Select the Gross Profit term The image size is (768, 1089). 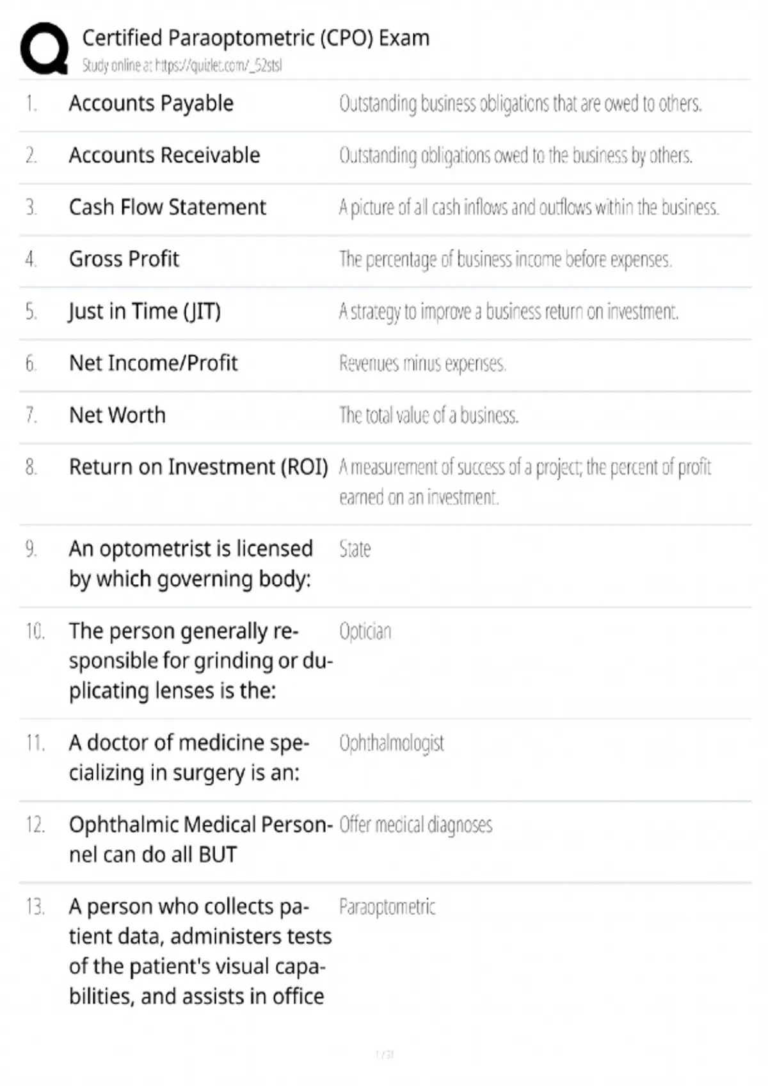(x=124, y=259)
